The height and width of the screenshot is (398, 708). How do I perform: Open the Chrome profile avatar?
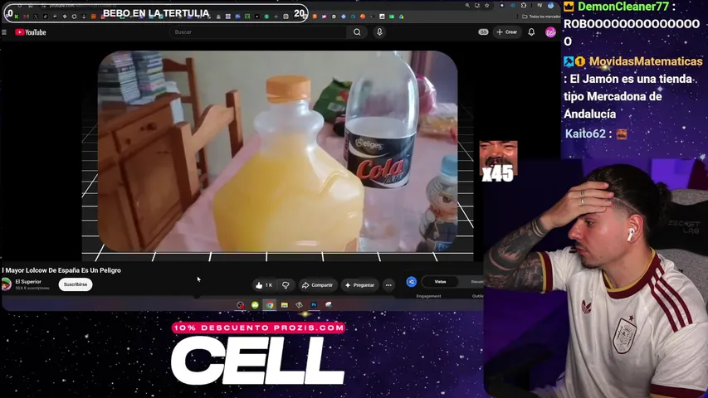pyautogui.click(x=550, y=6)
